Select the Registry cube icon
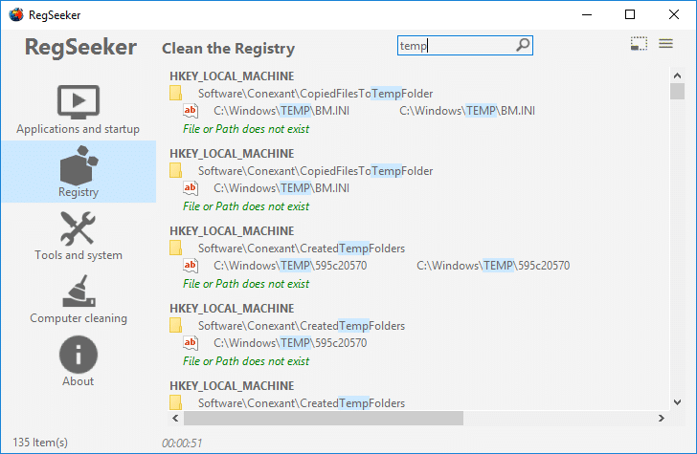The image size is (697, 454). coord(79,165)
